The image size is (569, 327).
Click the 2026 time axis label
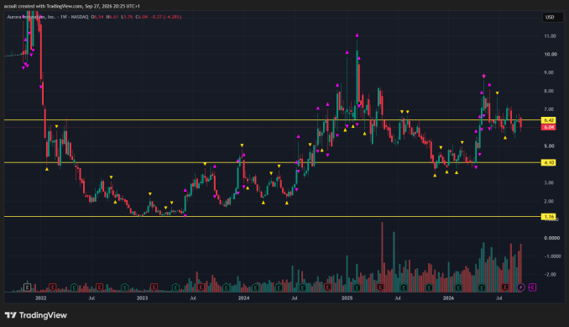[x=448, y=298]
